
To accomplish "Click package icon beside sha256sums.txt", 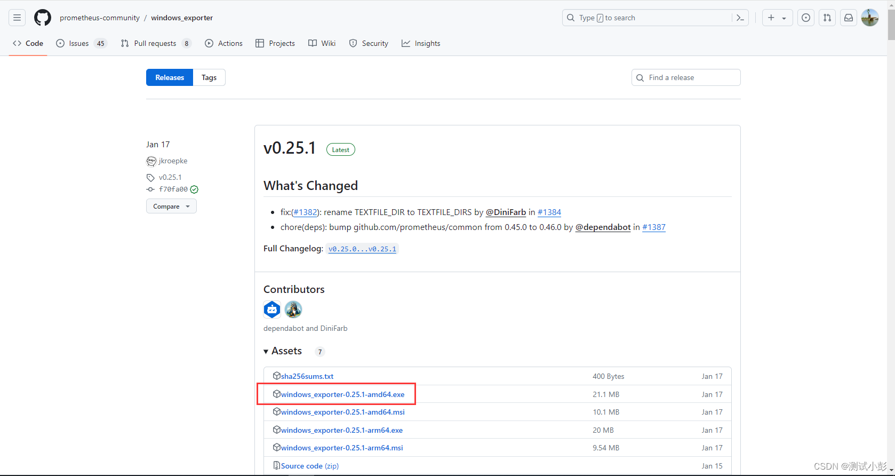I will (276, 376).
